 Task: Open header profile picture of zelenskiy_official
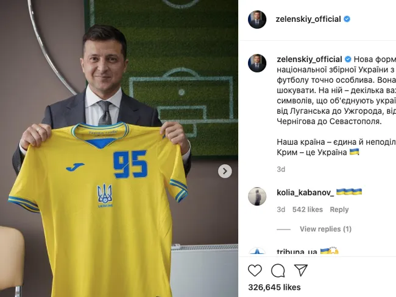pyautogui.click(x=257, y=19)
